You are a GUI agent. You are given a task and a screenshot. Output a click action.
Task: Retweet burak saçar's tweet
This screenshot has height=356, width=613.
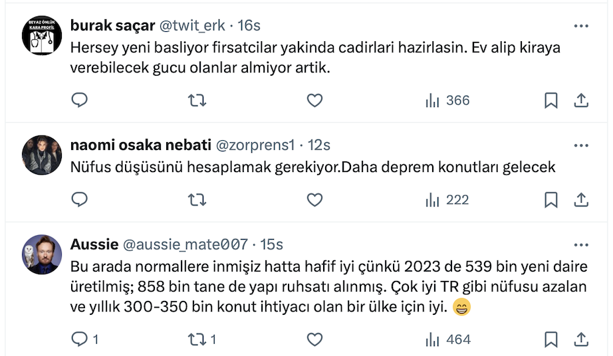tap(197, 100)
